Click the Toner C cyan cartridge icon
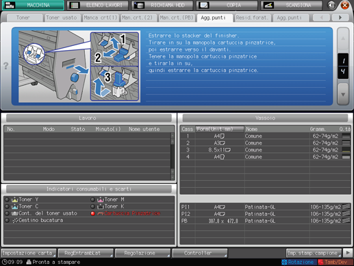This screenshot has height=266, width=354. click(x=14, y=206)
